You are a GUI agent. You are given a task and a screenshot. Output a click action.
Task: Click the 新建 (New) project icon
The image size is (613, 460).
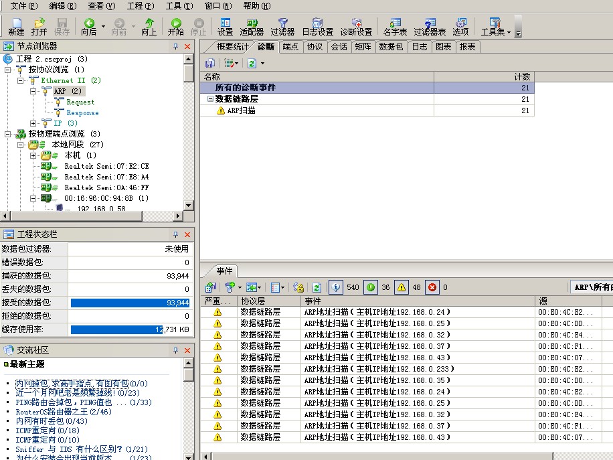click(x=16, y=27)
